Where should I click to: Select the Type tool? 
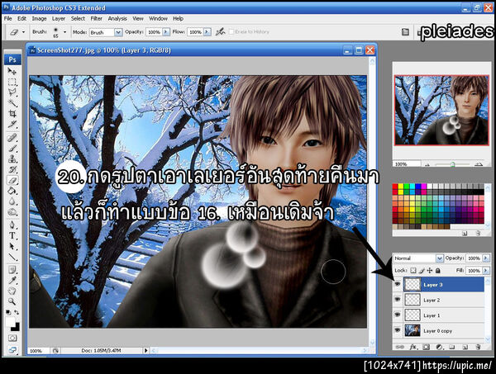click(x=12, y=235)
